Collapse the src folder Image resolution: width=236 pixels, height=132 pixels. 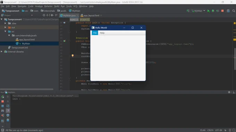5,31
